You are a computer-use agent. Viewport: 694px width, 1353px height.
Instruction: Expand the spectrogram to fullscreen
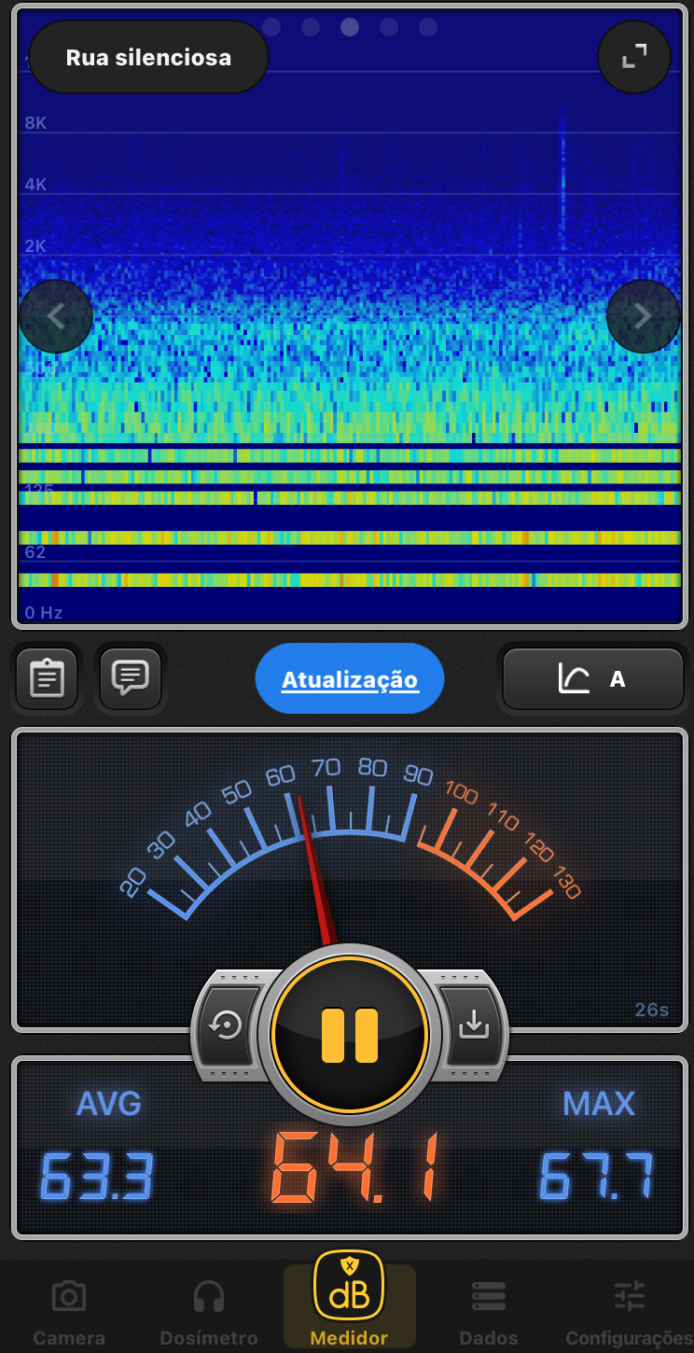(633, 57)
